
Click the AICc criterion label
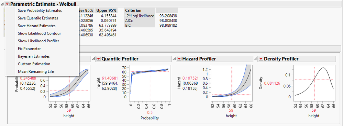[129, 20]
